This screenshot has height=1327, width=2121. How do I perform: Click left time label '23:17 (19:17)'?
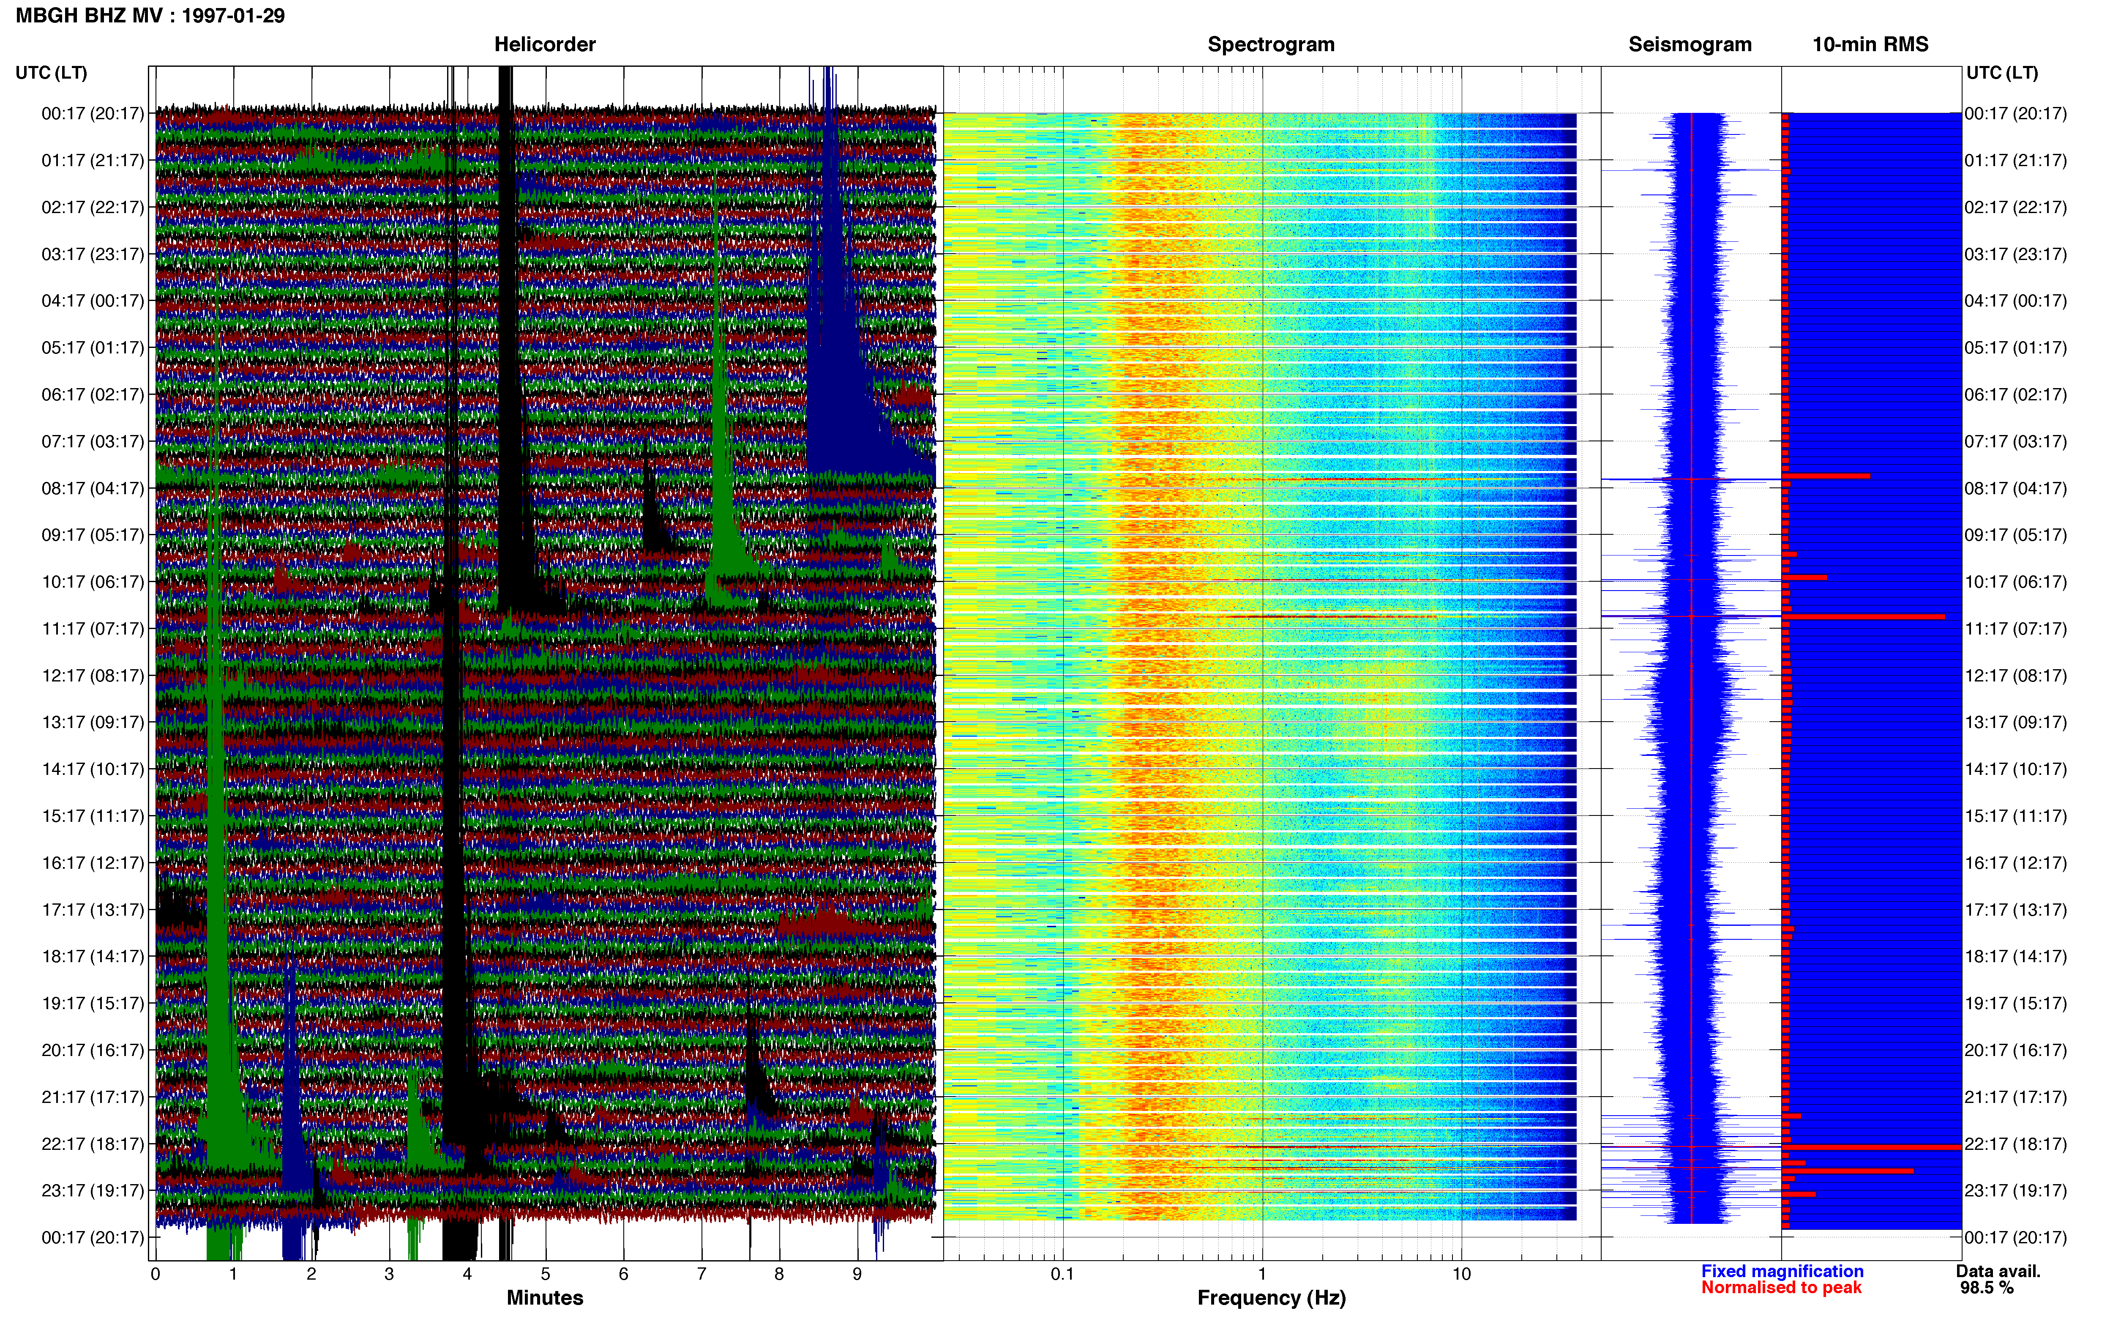pos(93,1190)
